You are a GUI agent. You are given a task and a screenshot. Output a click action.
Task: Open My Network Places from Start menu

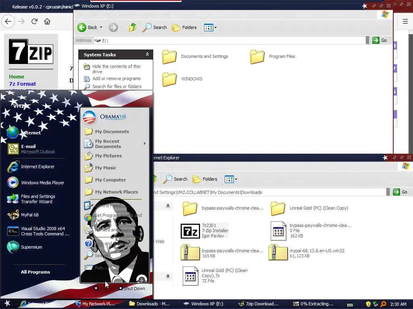111,192
